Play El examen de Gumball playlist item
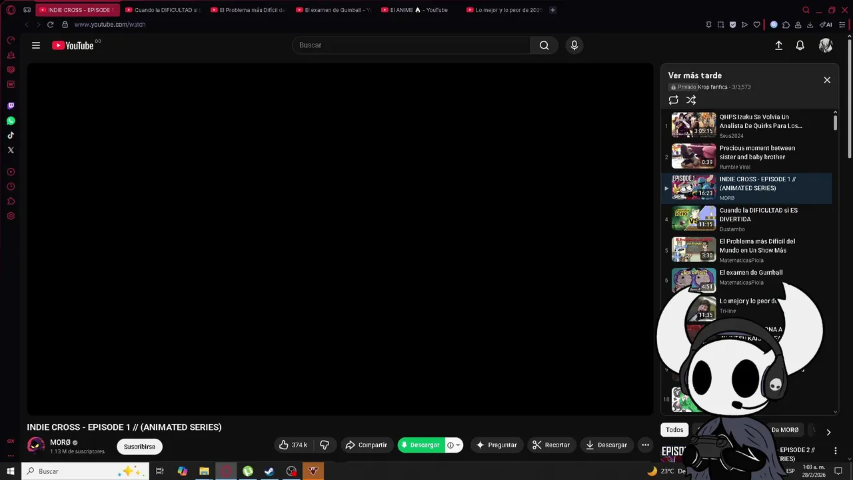The image size is (853, 480). 746,279
